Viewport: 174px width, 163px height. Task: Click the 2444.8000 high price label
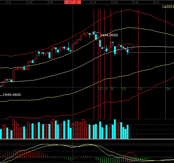(x=109, y=35)
